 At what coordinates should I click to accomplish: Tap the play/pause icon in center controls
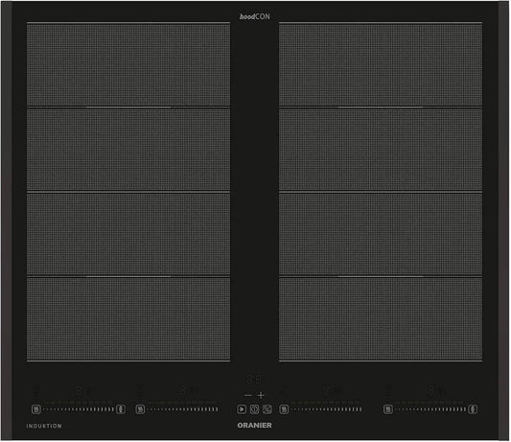pos(242,409)
